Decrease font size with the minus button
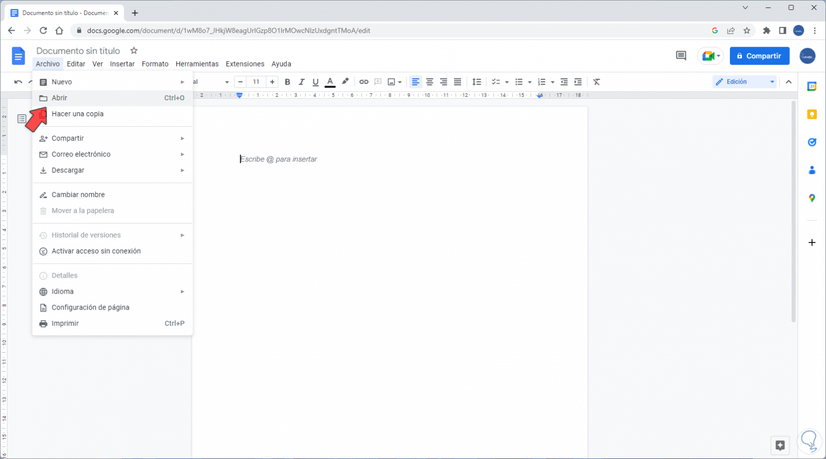Screen dimensions: 826x459 (x=240, y=82)
